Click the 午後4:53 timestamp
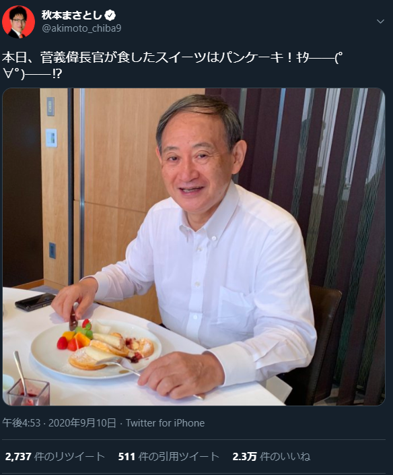 click(21, 423)
